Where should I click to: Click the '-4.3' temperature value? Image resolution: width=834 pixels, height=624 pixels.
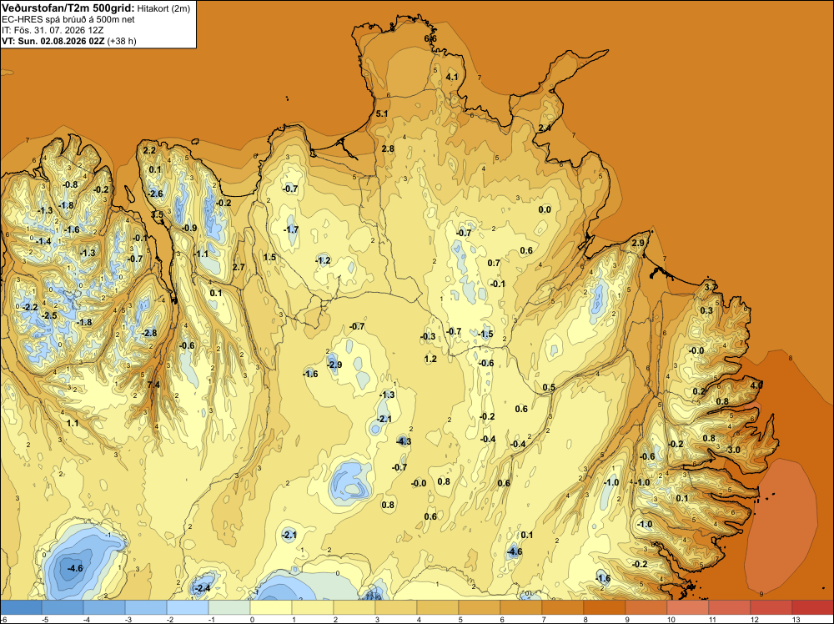click(404, 441)
